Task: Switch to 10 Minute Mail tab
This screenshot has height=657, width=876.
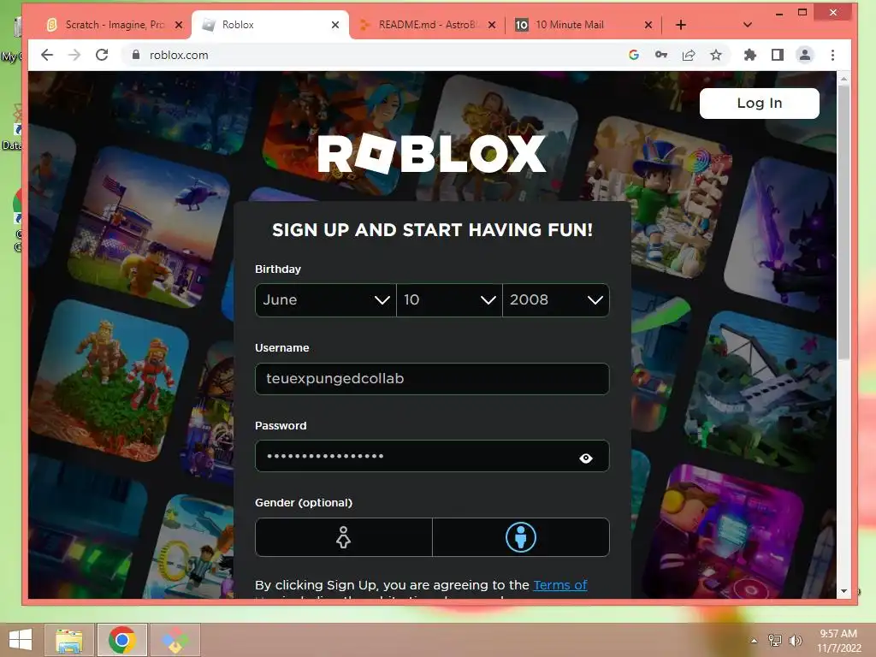Action: pos(583,25)
